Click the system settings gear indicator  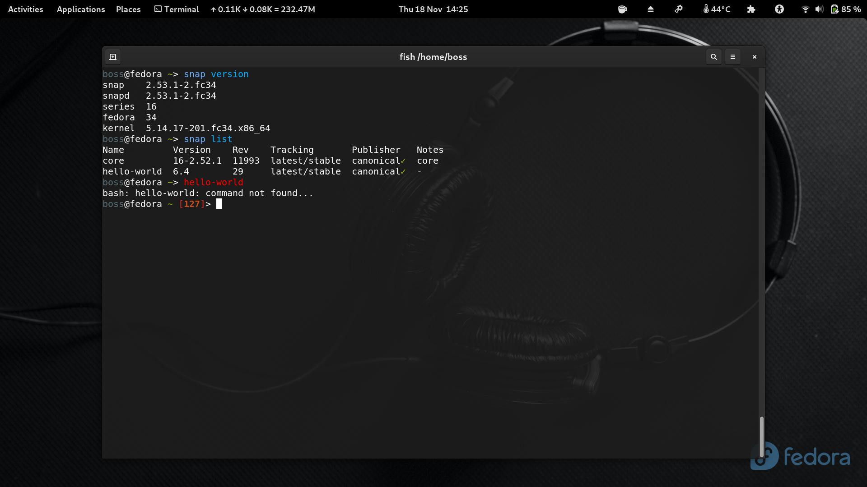coord(678,9)
